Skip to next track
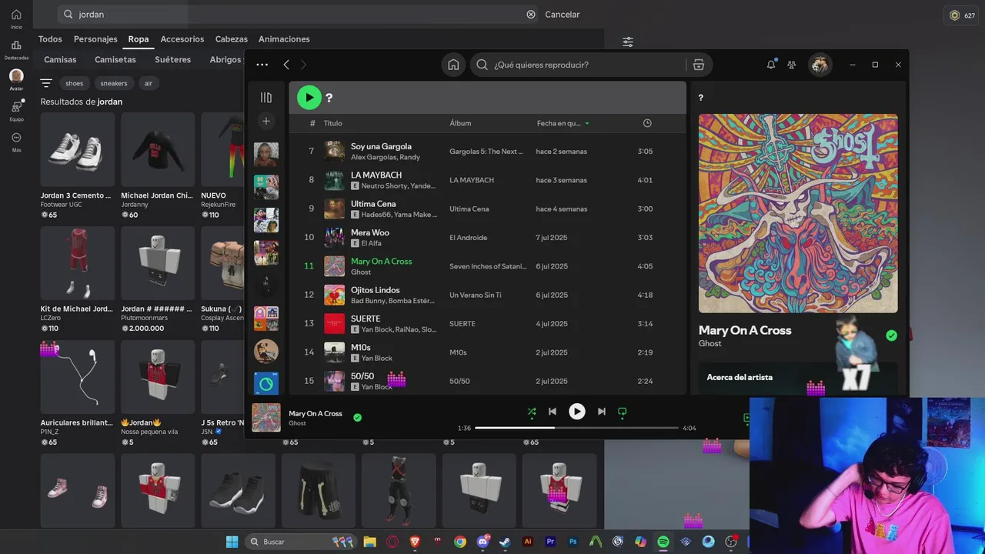The image size is (985, 554). pyautogui.click(x=602, y=412)
